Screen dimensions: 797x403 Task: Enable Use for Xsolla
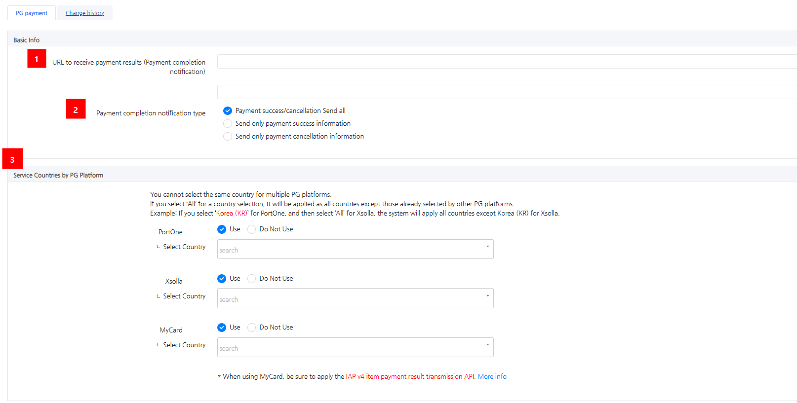click(222, 279)
